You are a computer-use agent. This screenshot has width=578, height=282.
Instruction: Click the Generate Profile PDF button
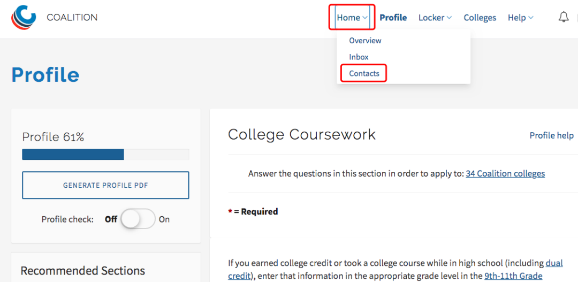tap(105, 185)
